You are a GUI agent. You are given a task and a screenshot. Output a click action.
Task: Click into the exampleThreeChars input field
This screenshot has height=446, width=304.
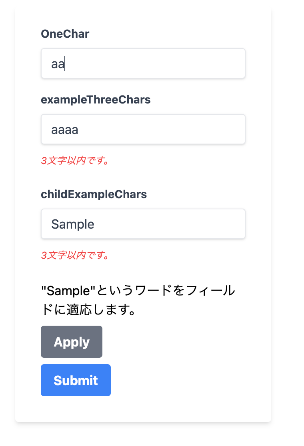[143, 130]
